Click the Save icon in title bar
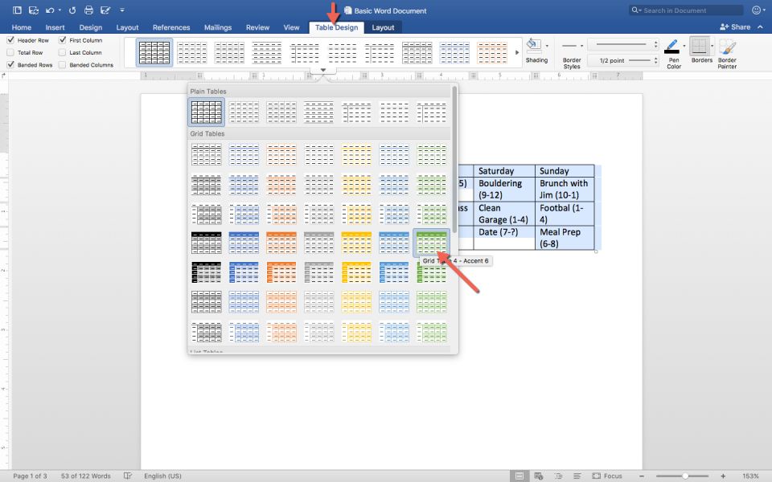The height and width of the screenshot is (482, 772). (x=32, y=10)
